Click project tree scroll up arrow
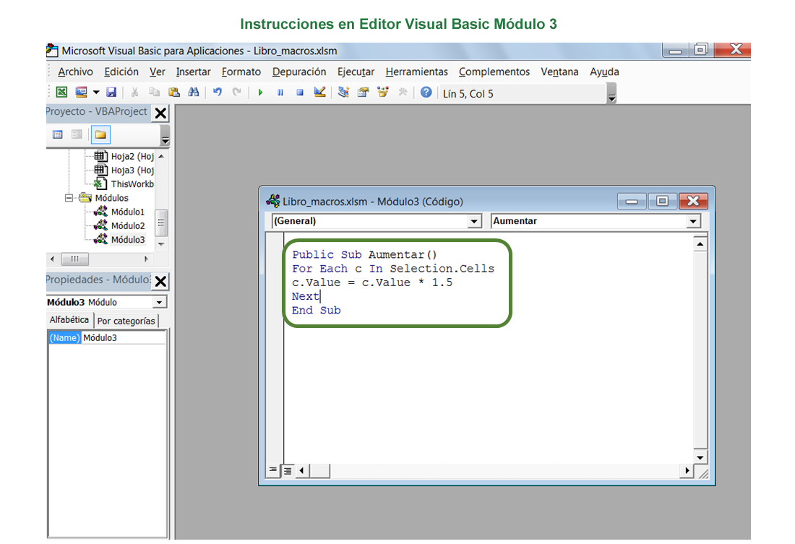The image size is (795, 544). coord(161,156)
